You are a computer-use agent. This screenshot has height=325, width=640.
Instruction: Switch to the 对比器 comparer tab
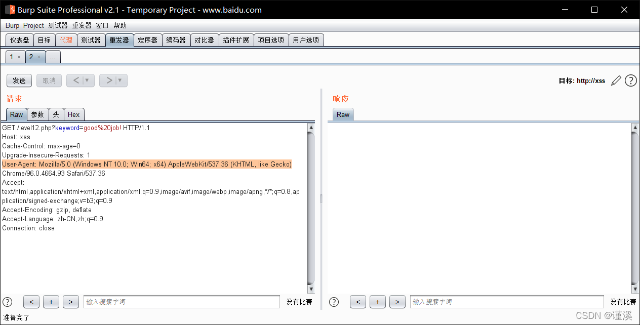pos(205,40)
